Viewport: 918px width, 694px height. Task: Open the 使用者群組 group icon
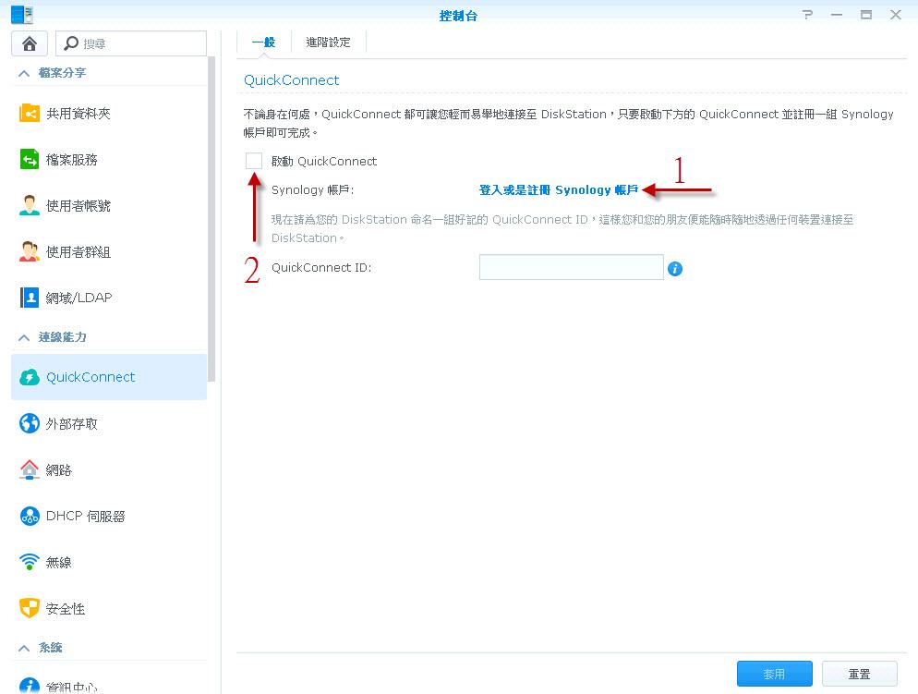[x=30, y=251]
